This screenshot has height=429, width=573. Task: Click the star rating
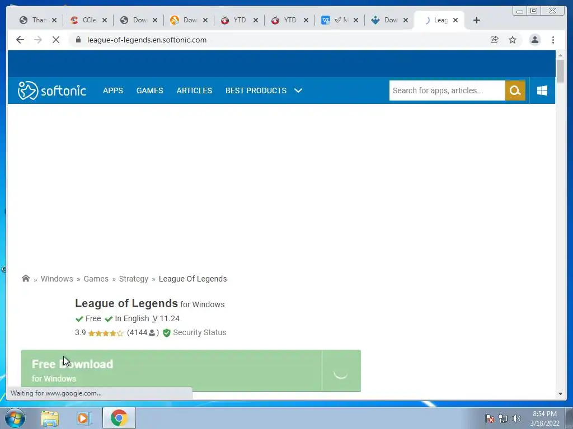point(106,333)
